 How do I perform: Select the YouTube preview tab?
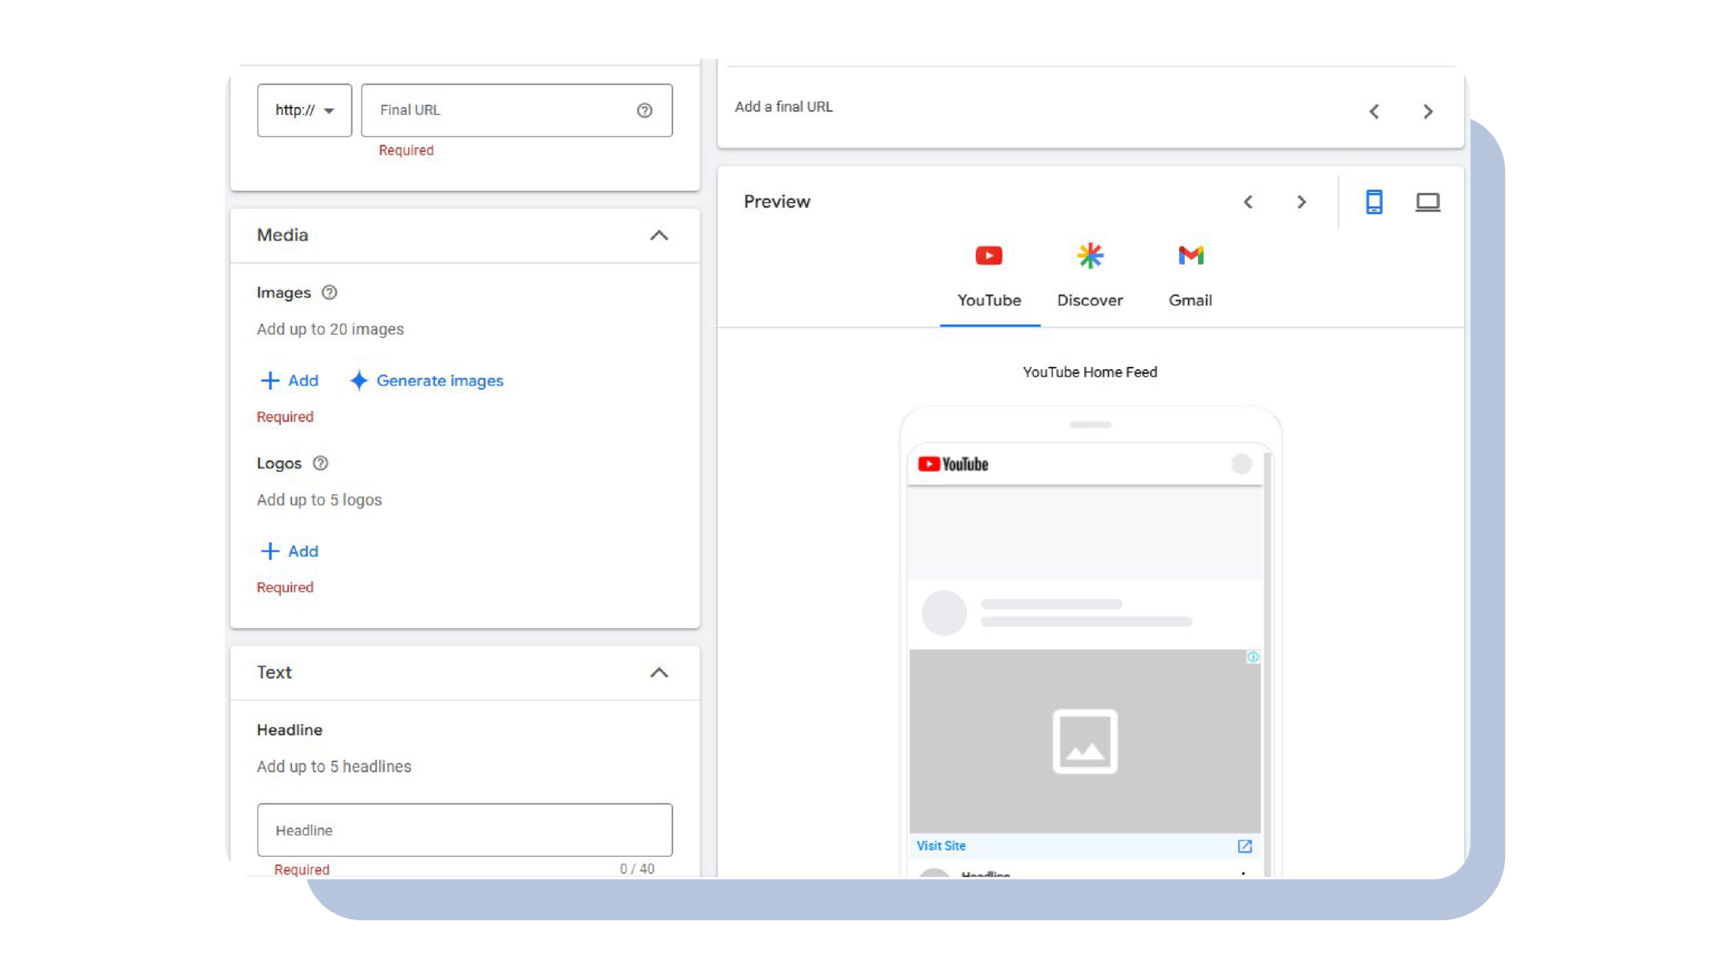click(989, 278)
